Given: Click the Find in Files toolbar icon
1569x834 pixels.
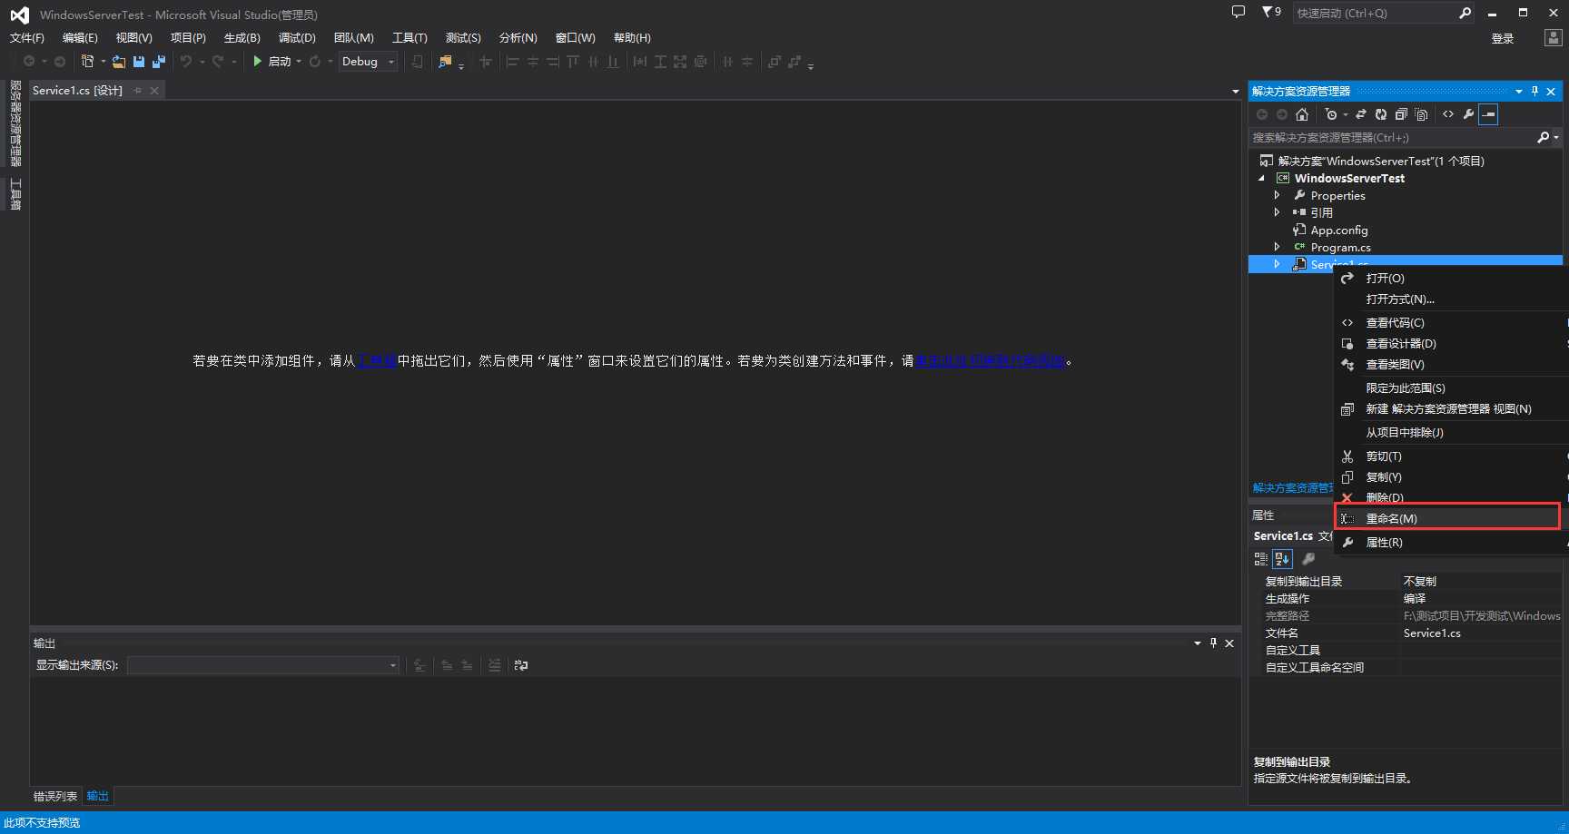Looking at the screenshot, I should (x=445, y=62).
